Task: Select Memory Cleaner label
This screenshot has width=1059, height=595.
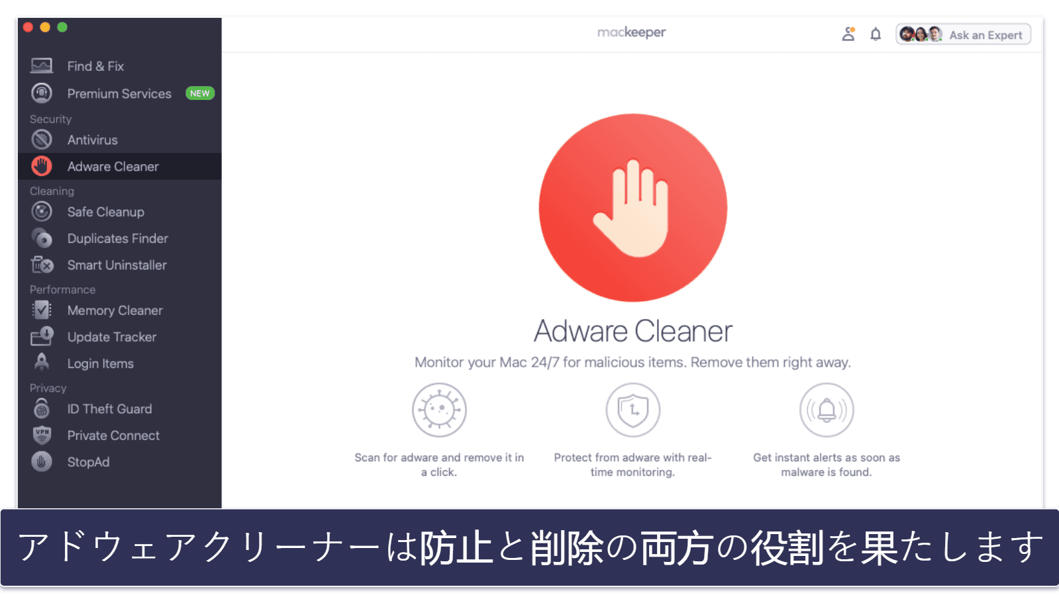Action: [115, 310]
